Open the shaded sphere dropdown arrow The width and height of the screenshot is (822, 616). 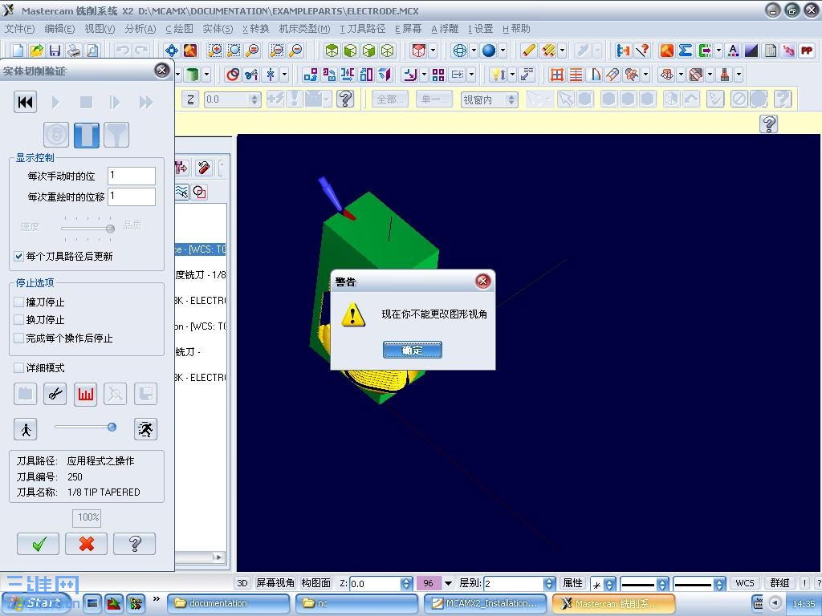(x=503, y=51)
